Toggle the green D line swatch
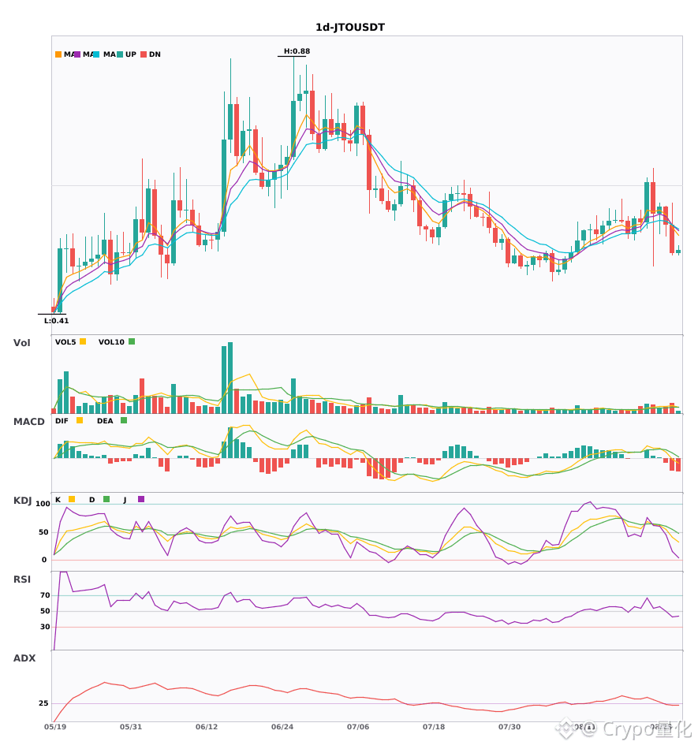The height and width of the screenshot is (749, 698). point(106,499)
